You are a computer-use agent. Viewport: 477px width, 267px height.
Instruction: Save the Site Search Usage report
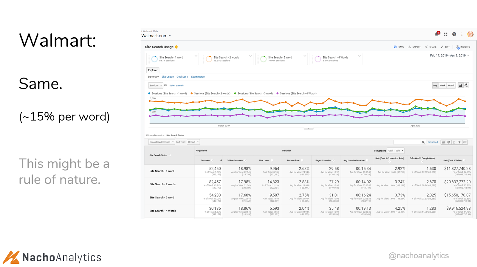point(399,47)
